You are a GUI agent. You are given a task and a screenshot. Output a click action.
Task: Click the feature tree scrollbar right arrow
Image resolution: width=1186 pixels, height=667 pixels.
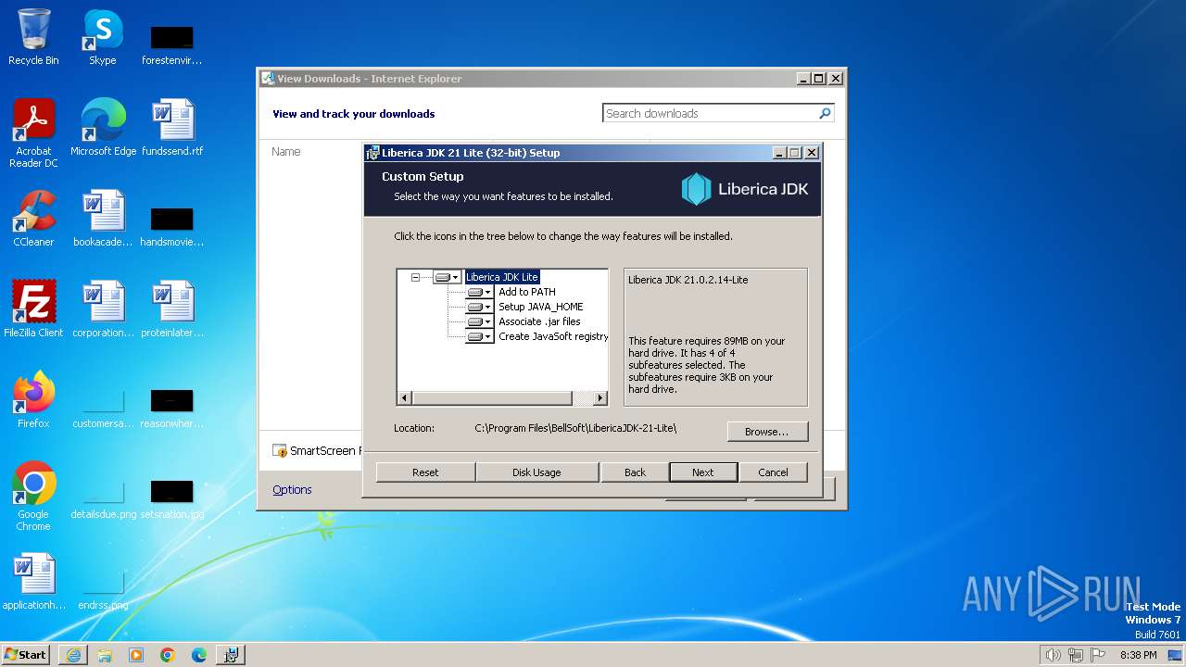[600, 398]
